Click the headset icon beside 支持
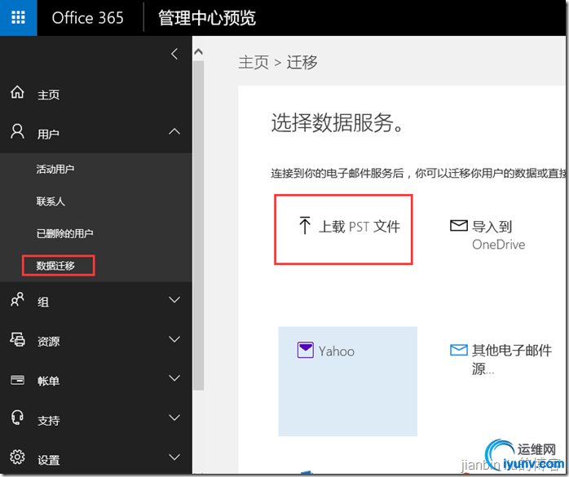 17,417
